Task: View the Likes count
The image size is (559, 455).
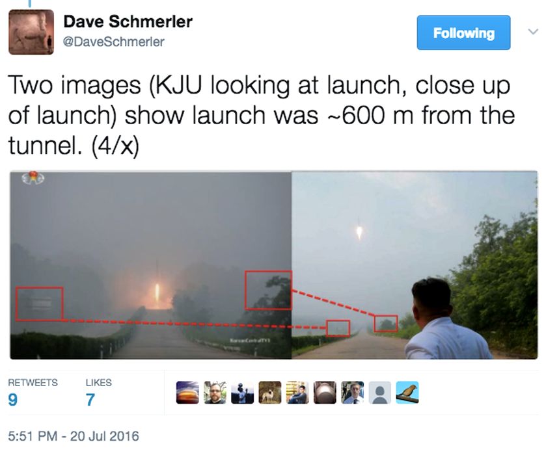Action: click(98, 393)
